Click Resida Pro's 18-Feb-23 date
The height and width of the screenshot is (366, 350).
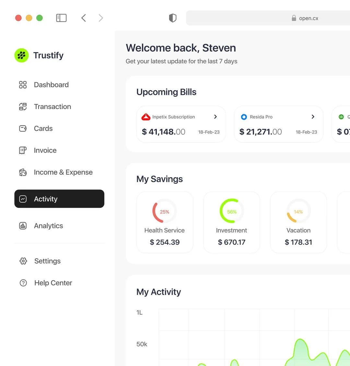click(307, 132)
